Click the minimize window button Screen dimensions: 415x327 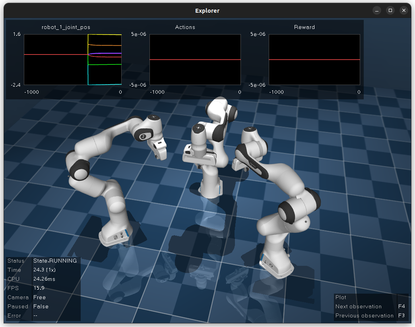click(376, 11)
